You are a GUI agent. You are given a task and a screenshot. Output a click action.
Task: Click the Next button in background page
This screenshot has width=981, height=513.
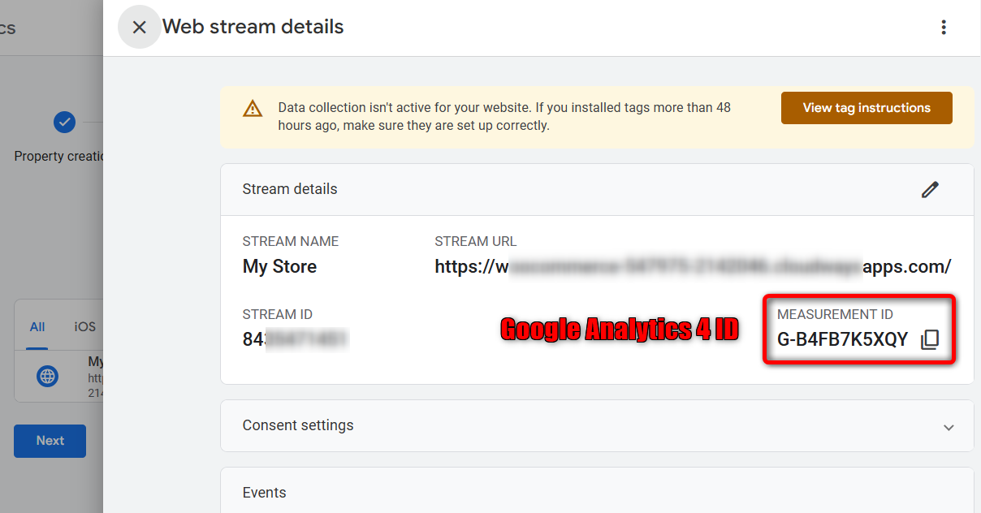tap(50, 441)
